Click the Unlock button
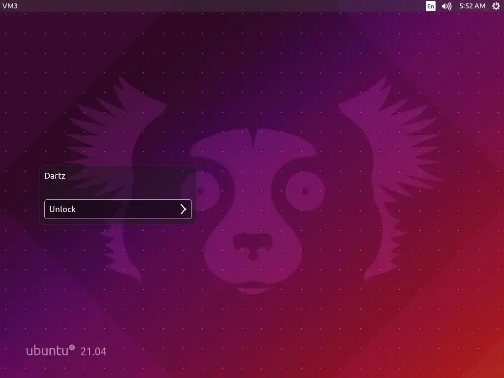 pos(118,209)
